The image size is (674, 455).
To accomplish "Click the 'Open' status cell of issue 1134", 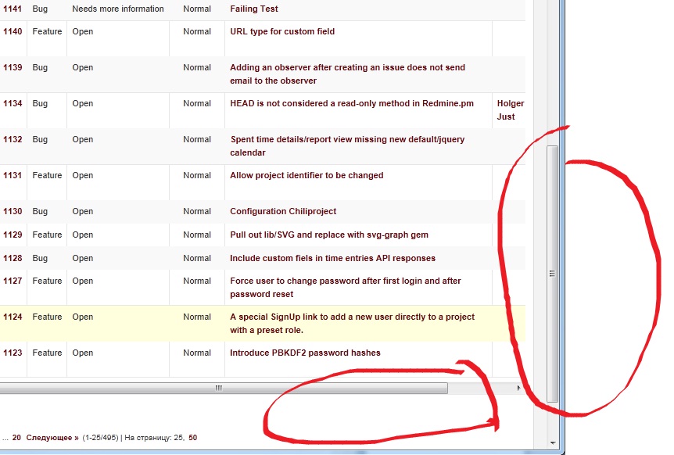I will (x=83, y=103).
